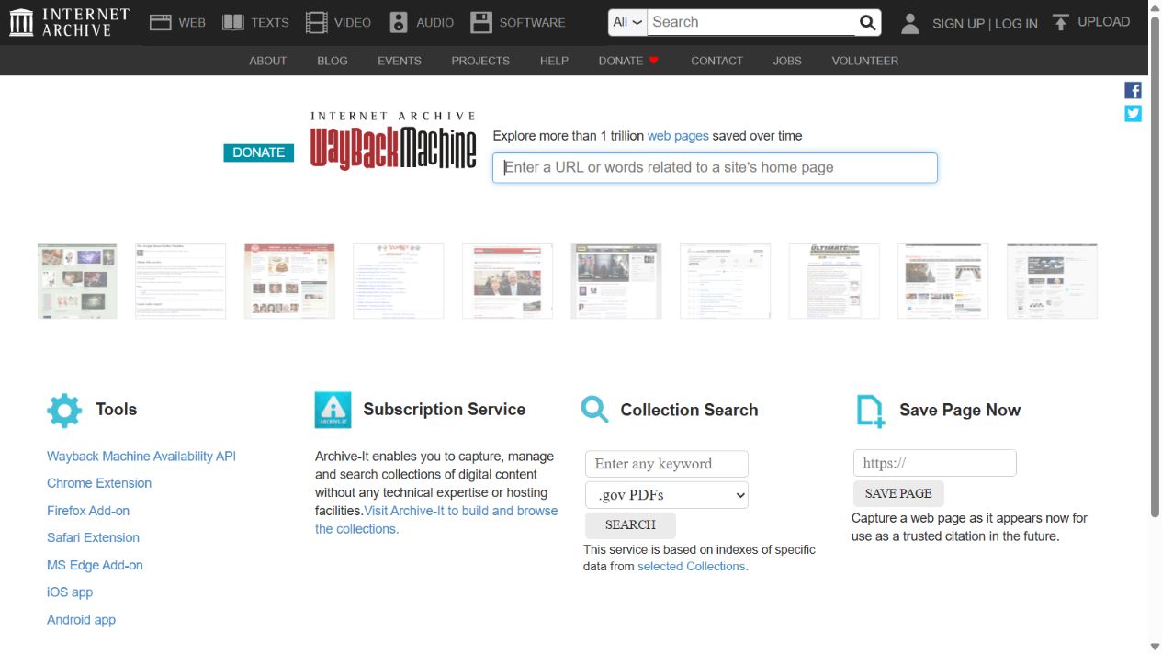Open the first archived site thumbnail

[77, 281]
